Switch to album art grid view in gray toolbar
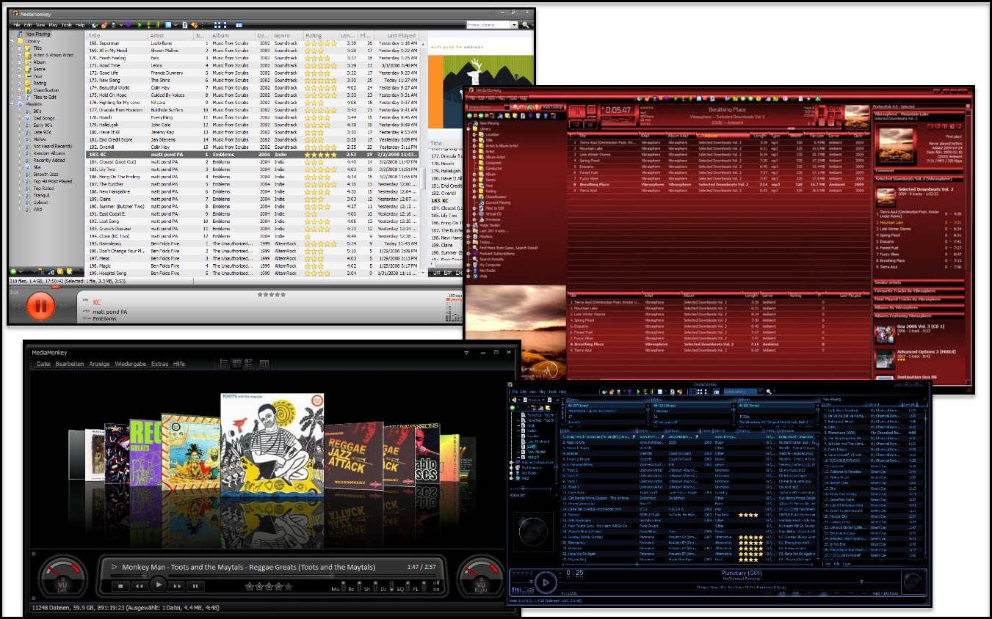The image size is (992, 619). [x=217, y=25]
